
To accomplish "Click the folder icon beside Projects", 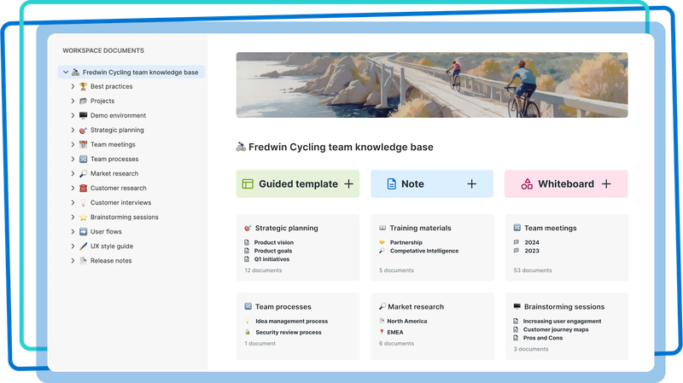I will click(x=83, y=101).
